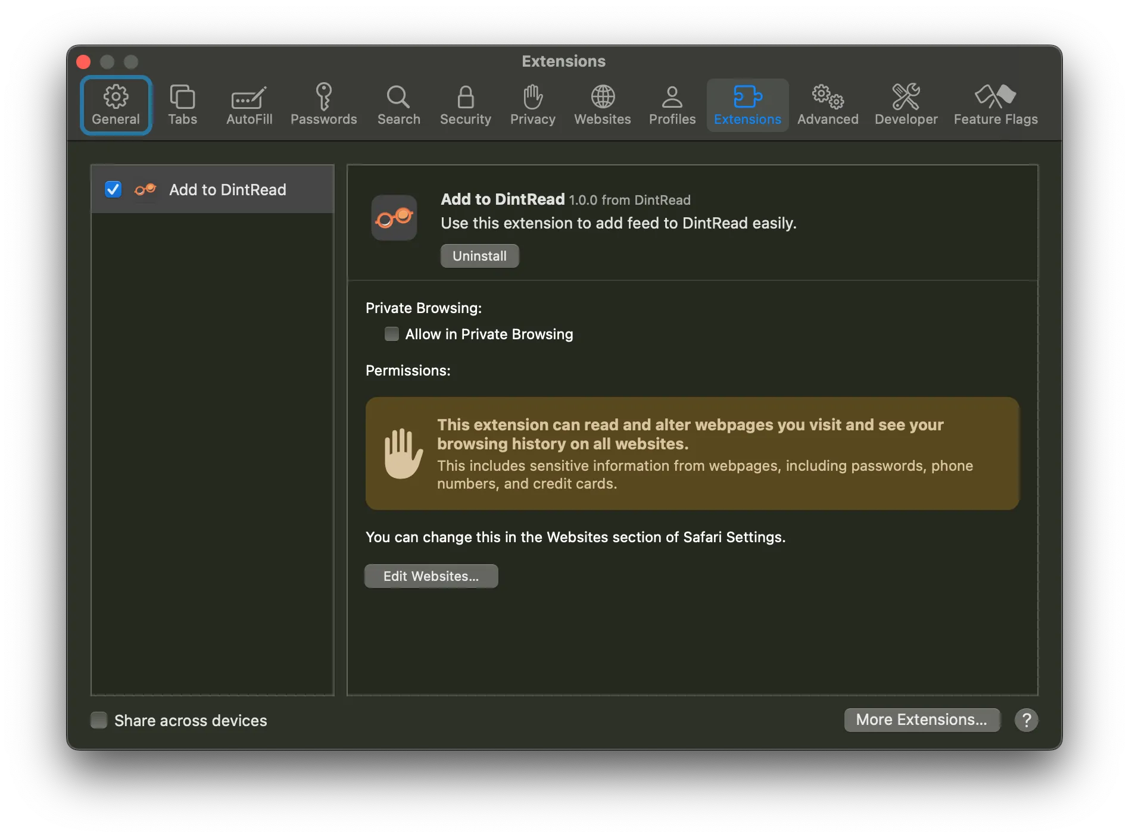This screenshot has width=1129, height=838.
Task: Enable Allow in Private Browsing
Action: tap(391, 334)
